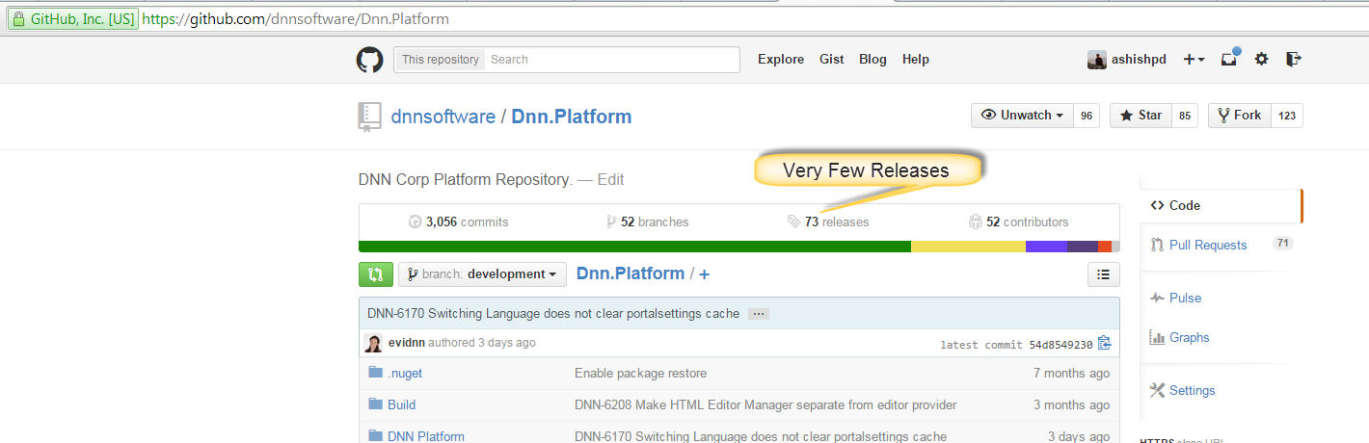View the 52 branches
Screen dimensions: 1369x443
pyautogui.click(x=648, y=221)
